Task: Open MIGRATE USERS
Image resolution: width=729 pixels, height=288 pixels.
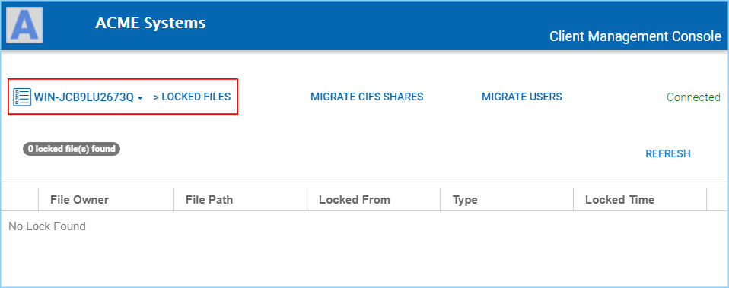Action: tap(522, 97)
